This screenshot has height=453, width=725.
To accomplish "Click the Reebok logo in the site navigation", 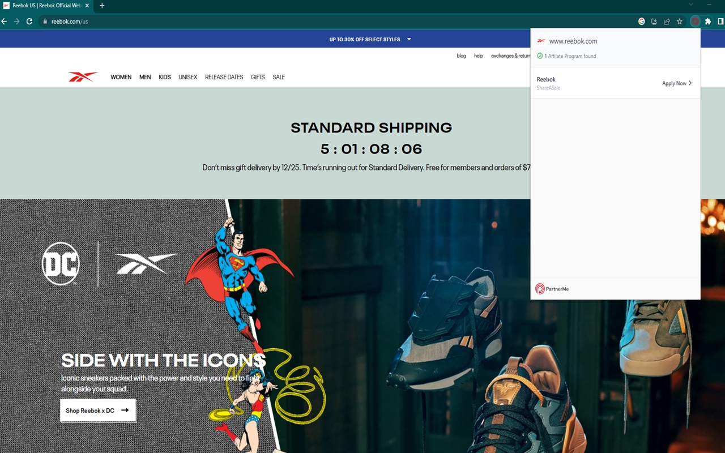I will pos(83,76).
